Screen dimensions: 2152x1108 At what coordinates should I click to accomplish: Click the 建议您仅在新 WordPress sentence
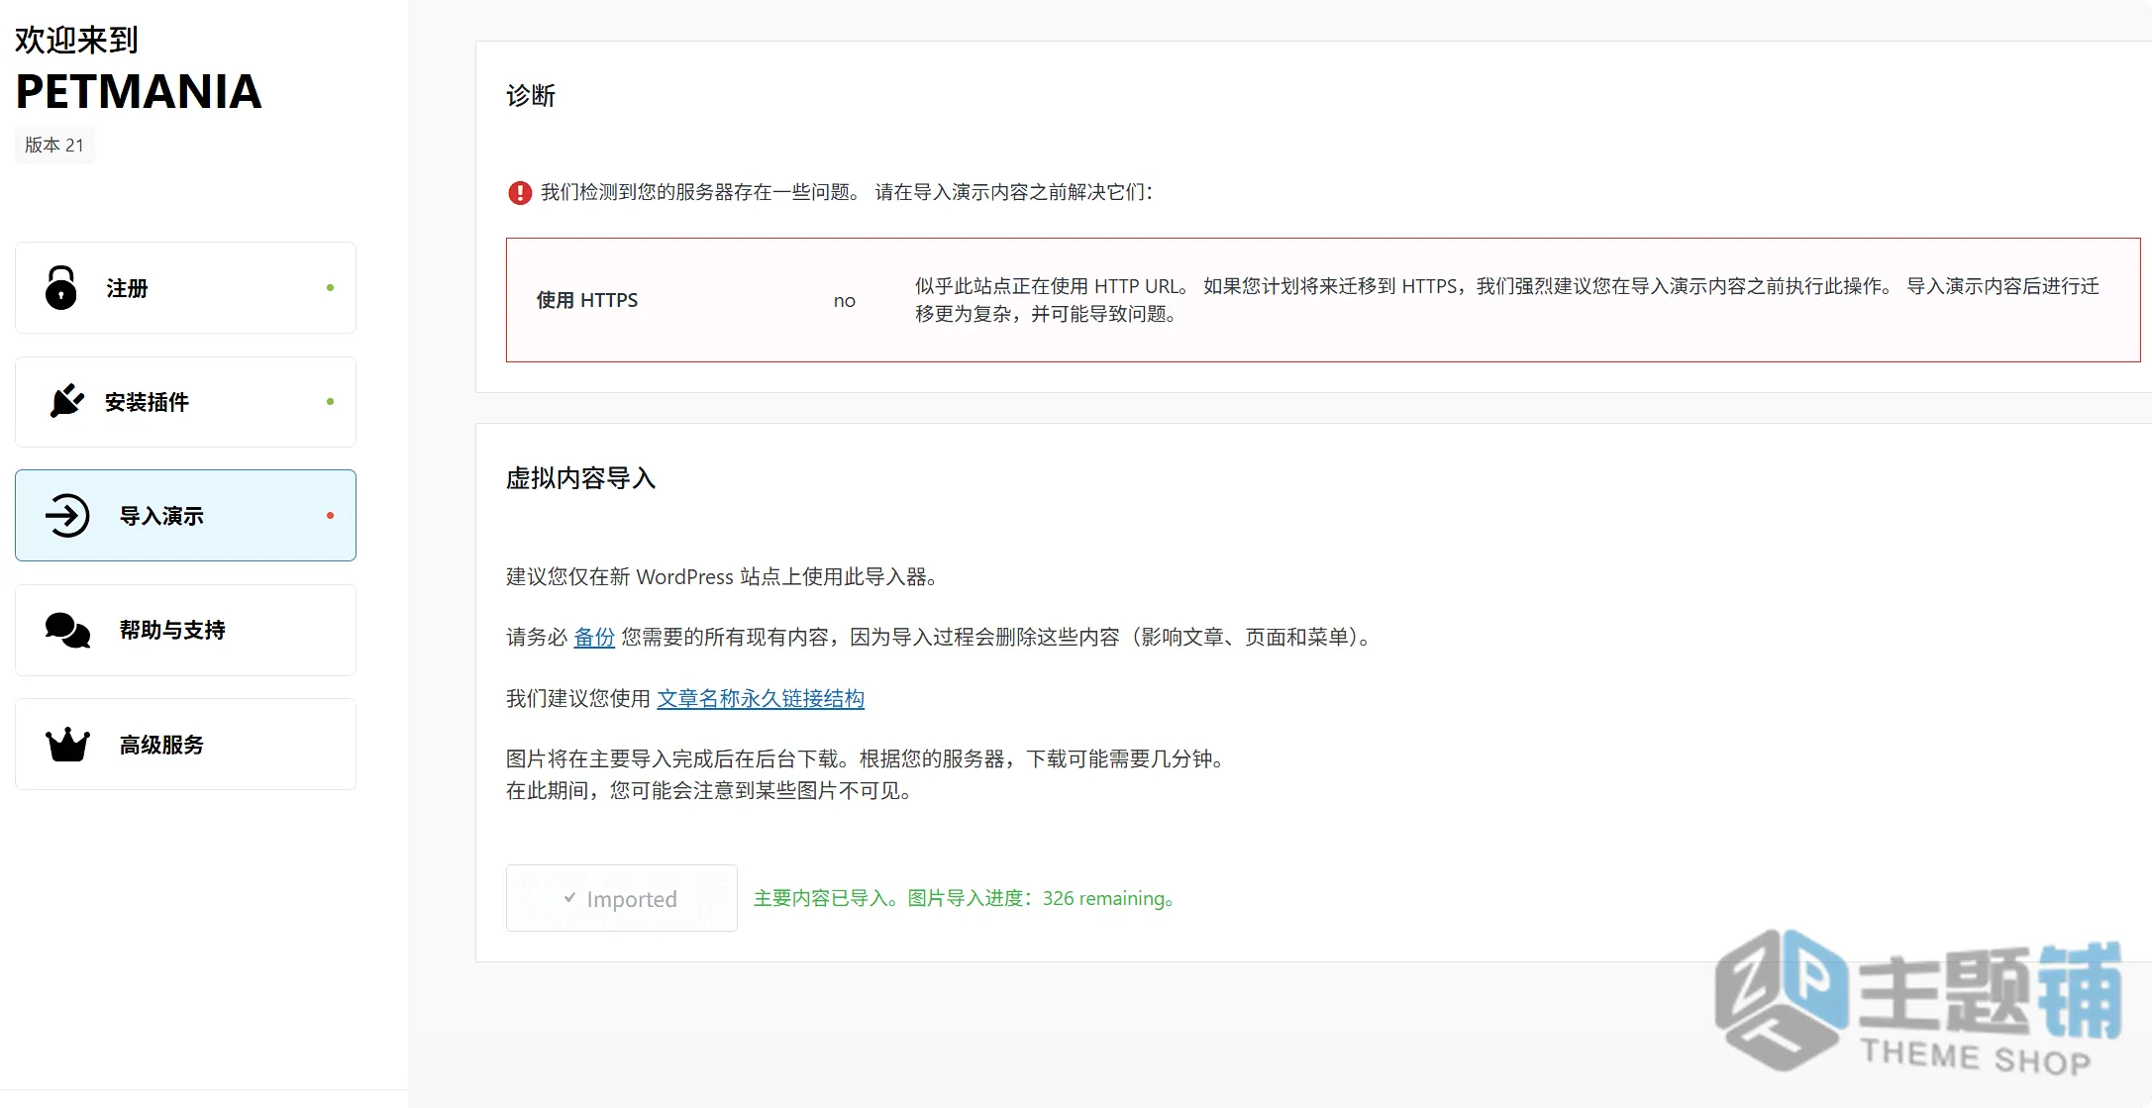[x=722, y=577]
